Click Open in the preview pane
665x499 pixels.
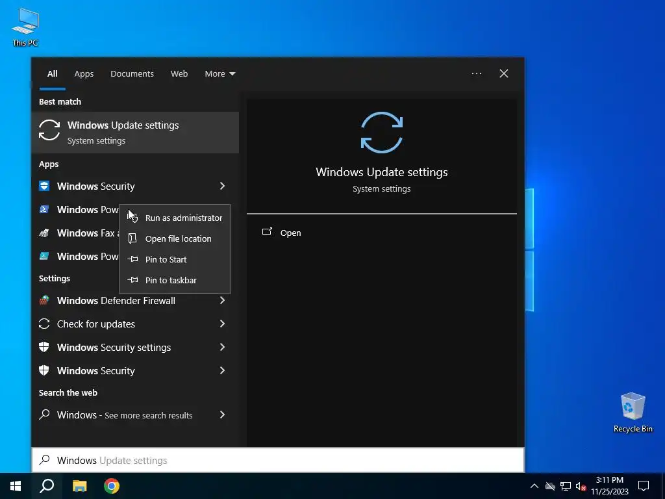tap(282, 233)
